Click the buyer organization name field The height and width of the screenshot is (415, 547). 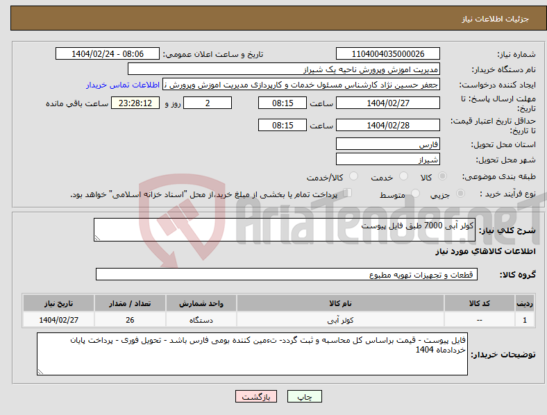tap(284, 69)
